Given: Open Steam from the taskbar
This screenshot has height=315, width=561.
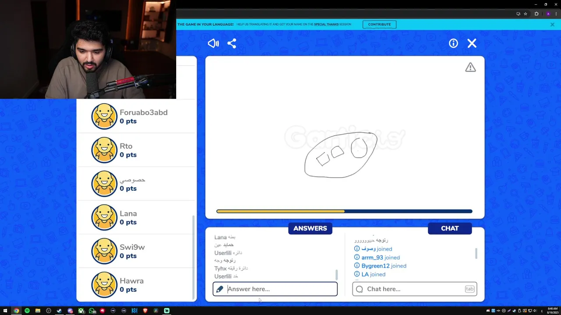Looking at the screenshot, I should tap(59, 311).
